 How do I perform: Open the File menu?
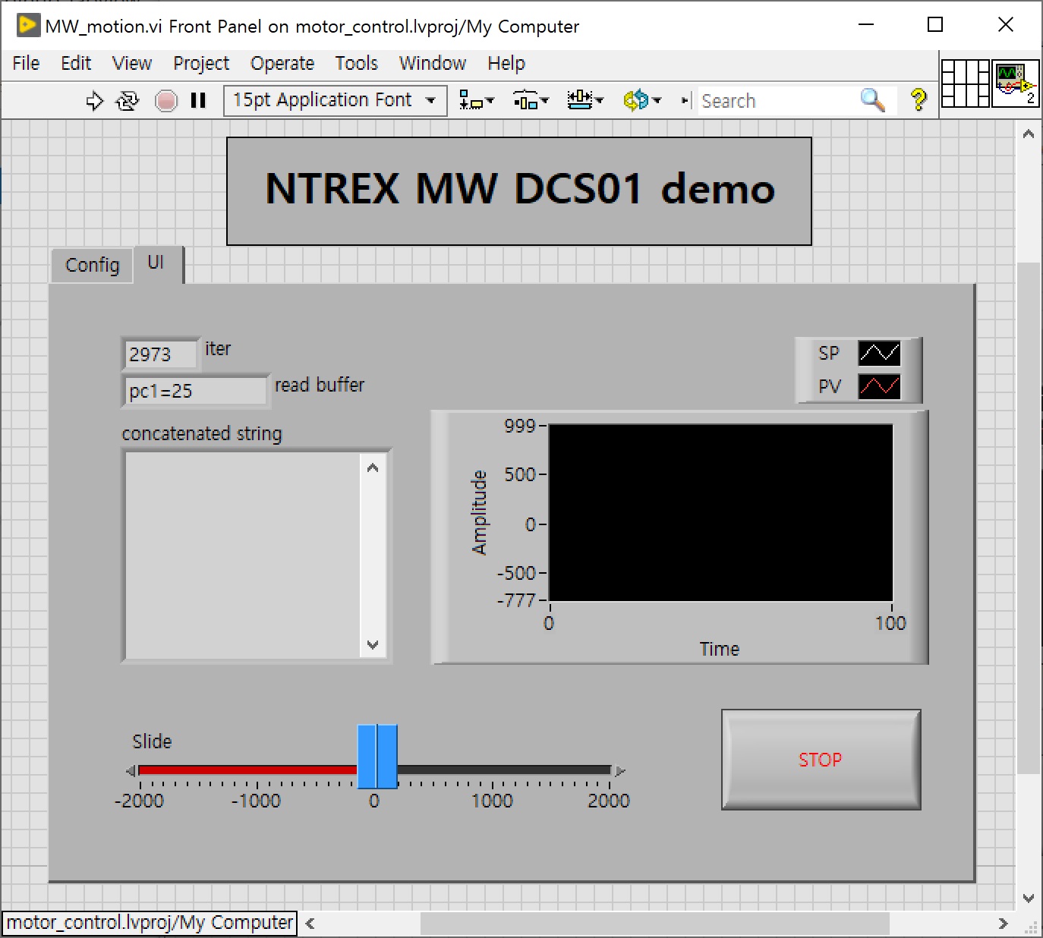(x=26, y=64)
